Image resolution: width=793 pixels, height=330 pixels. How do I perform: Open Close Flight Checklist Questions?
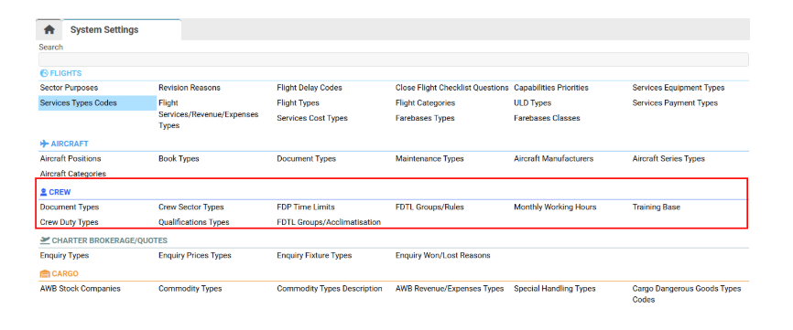[451, 88]
